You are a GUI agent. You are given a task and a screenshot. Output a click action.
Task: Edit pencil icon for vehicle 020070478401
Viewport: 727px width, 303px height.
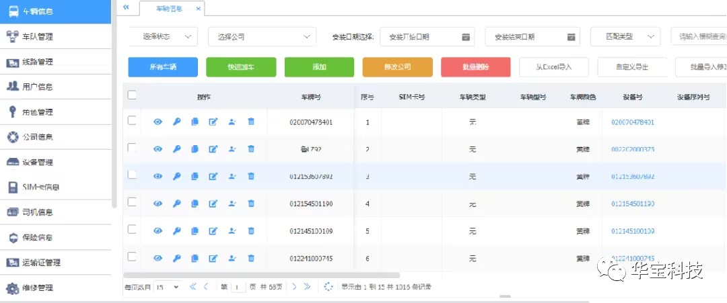coord(213,122)
